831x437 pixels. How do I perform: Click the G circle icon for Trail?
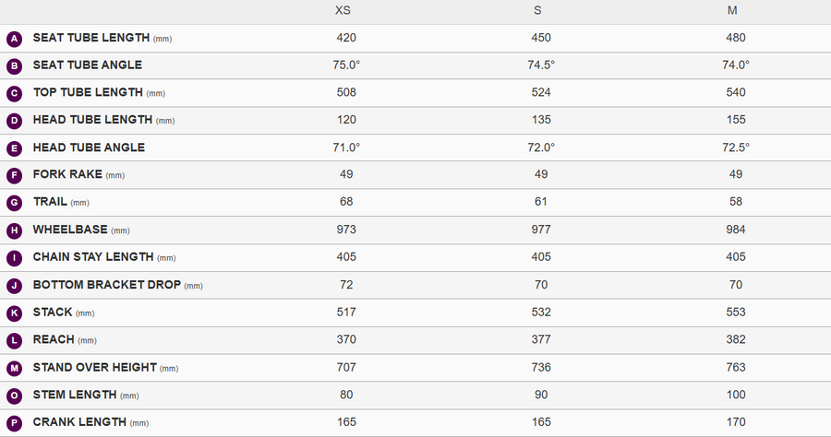[14, 203]
